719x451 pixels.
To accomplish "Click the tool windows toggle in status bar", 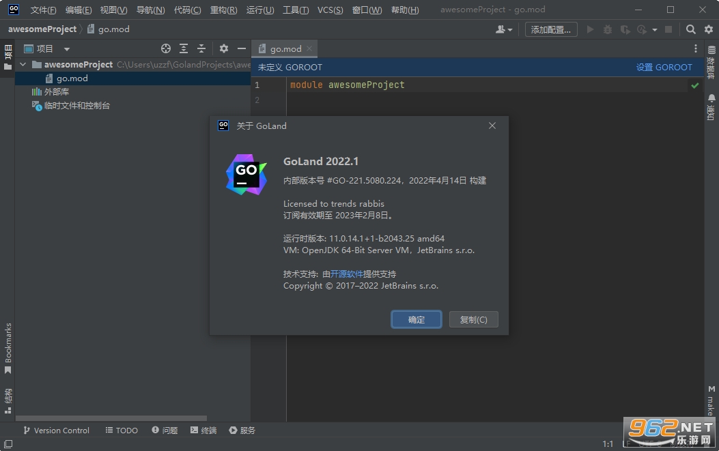I will 8,443.
